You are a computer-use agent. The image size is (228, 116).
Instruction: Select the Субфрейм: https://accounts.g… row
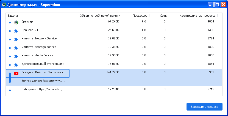point(114,90)
